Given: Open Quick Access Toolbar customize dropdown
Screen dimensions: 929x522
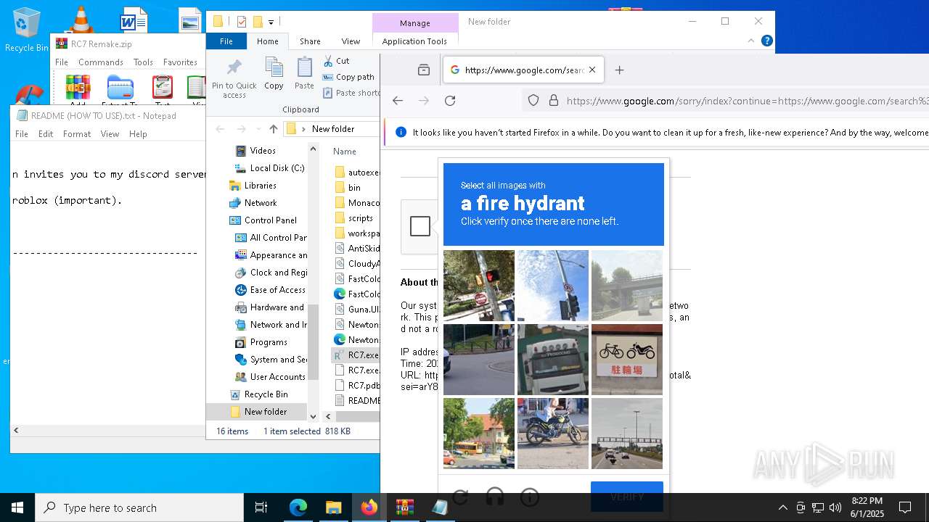Looking at the screenshot, I should click(271, 22).
